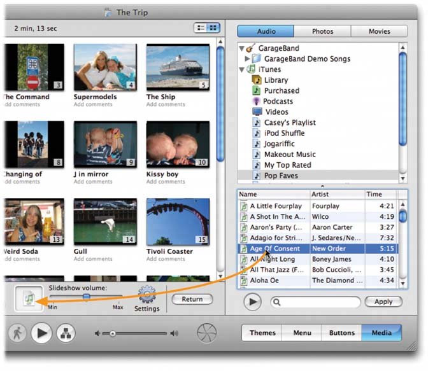Preview the selected song with the play button

(252, 302)
